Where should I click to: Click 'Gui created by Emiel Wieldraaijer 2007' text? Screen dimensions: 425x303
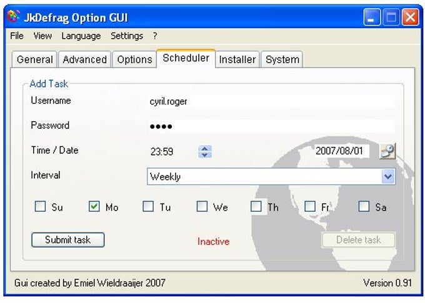pos(90,283)
